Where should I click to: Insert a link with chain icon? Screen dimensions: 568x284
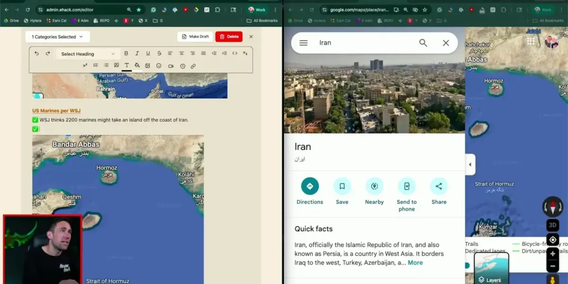(193, 66)
